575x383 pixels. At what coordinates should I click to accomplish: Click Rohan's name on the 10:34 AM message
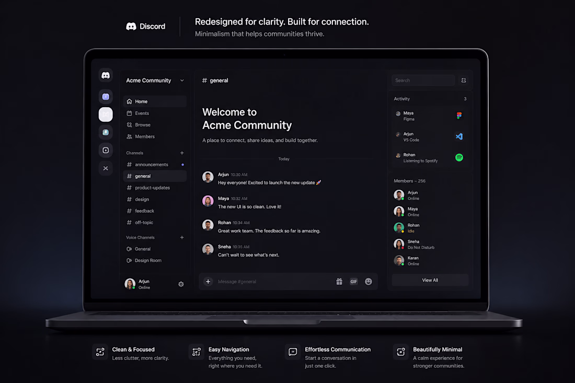pos(224,223)
